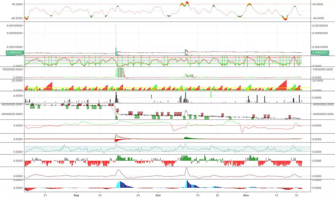This screenshot has height=198, width=335.
Task: Click the cyan histogram peak in the bottom pane, mid-September
Action: pyautogui.click(x=118, y=185)
